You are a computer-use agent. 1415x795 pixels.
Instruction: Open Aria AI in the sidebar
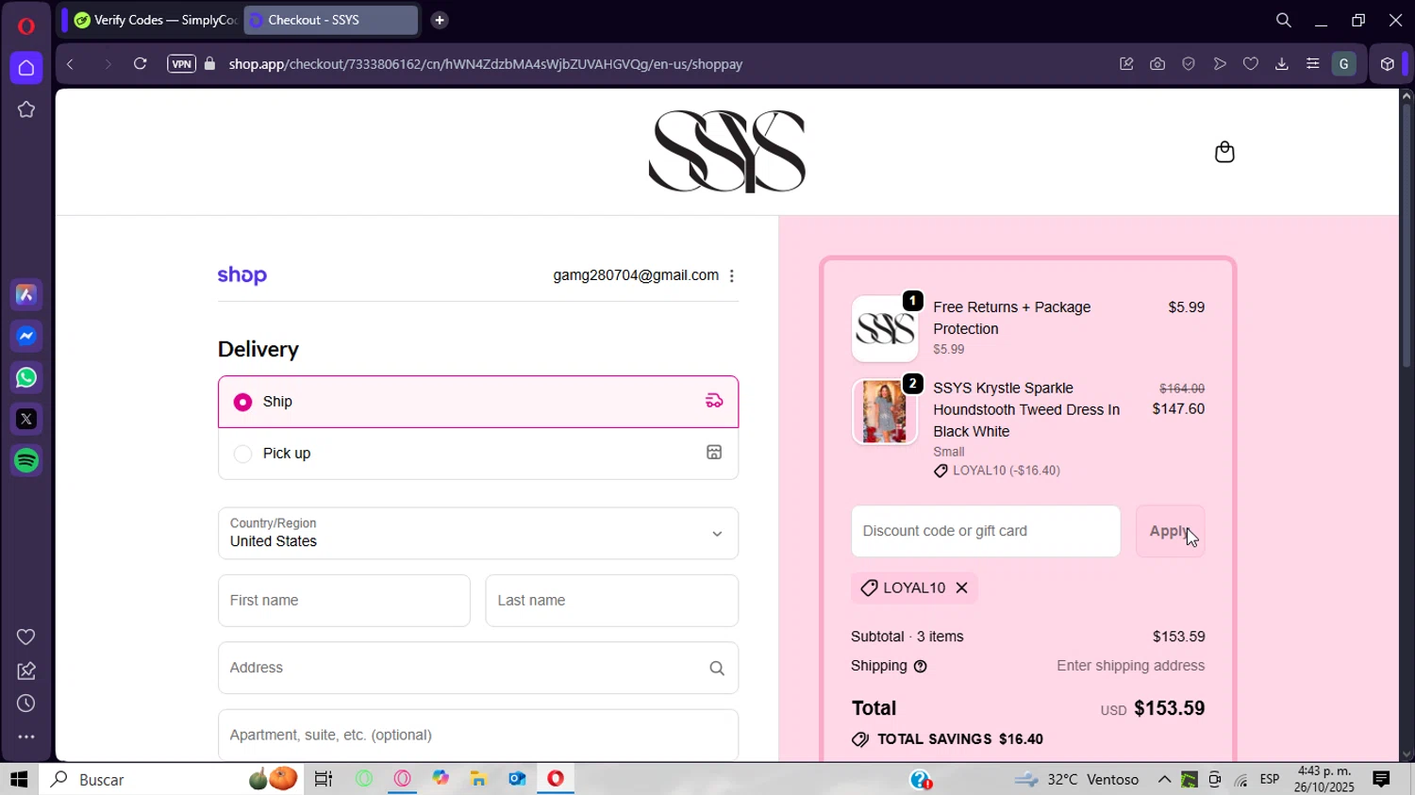tap(26, 295)
